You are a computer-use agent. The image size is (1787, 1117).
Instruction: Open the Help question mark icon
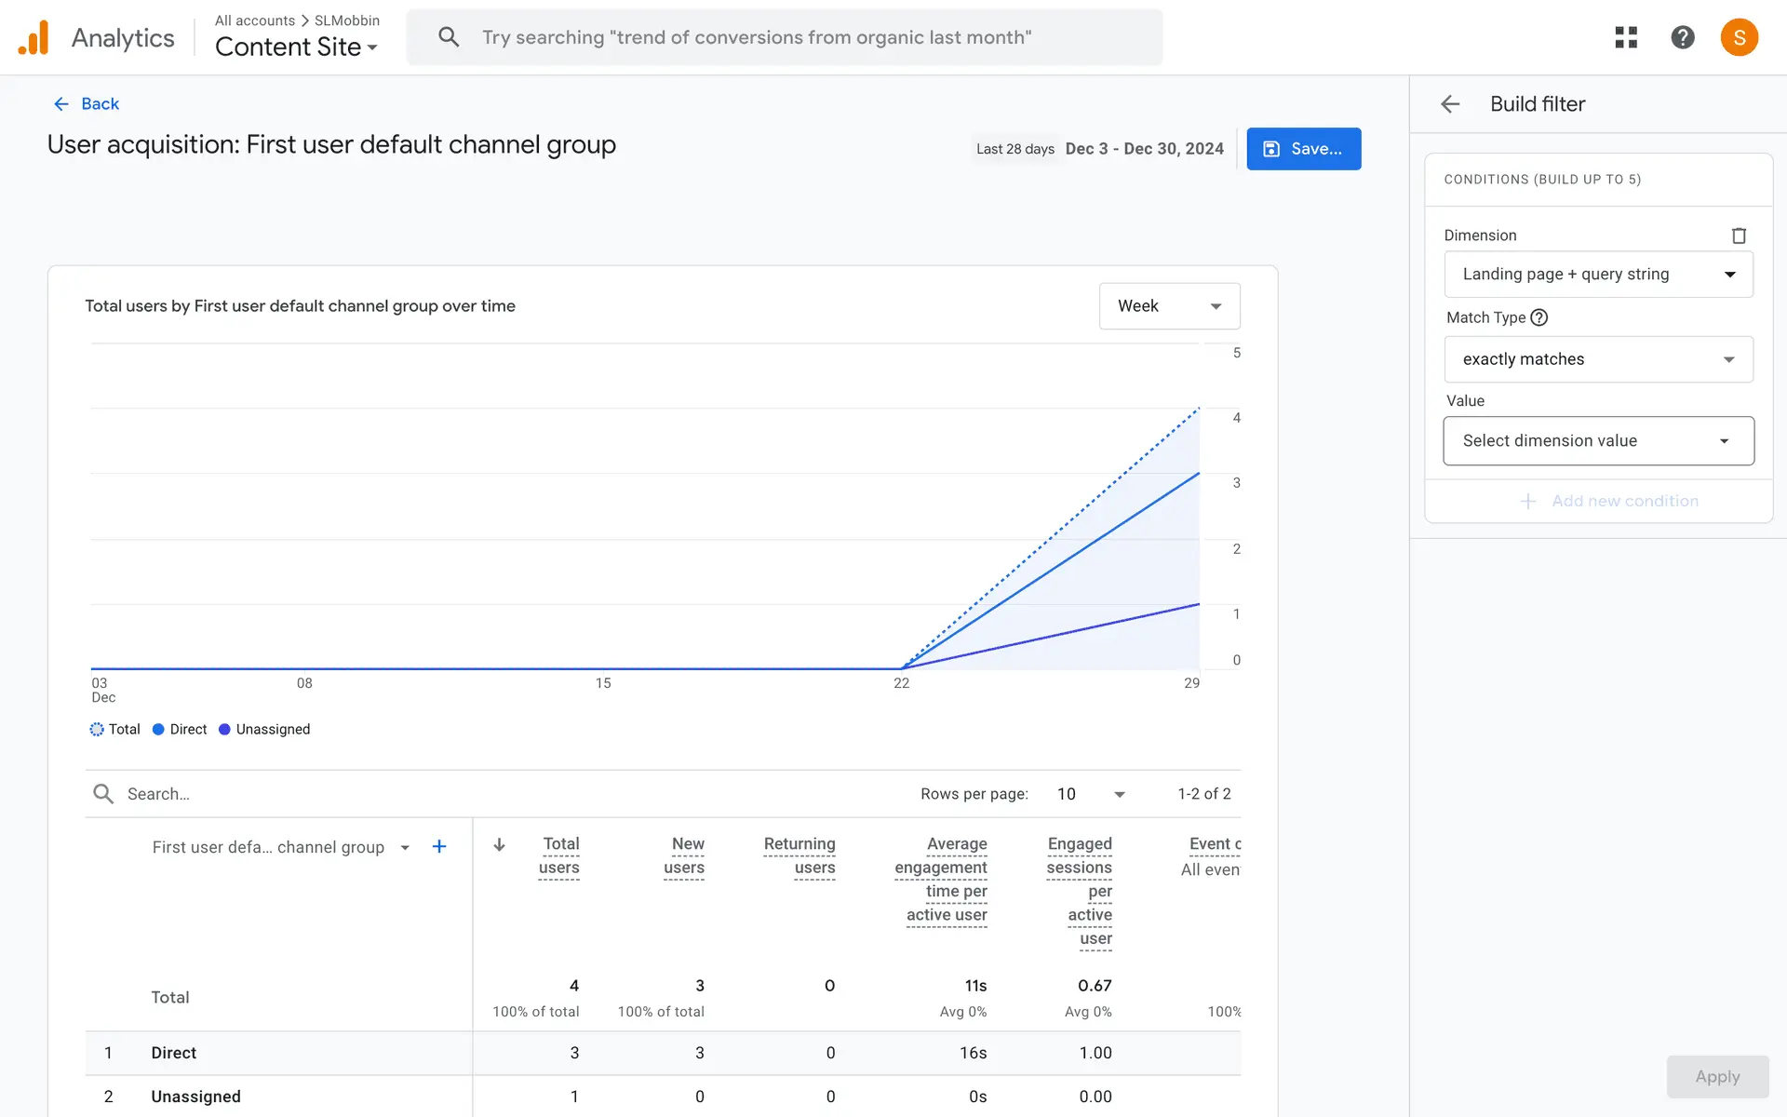click(1682, 37)
